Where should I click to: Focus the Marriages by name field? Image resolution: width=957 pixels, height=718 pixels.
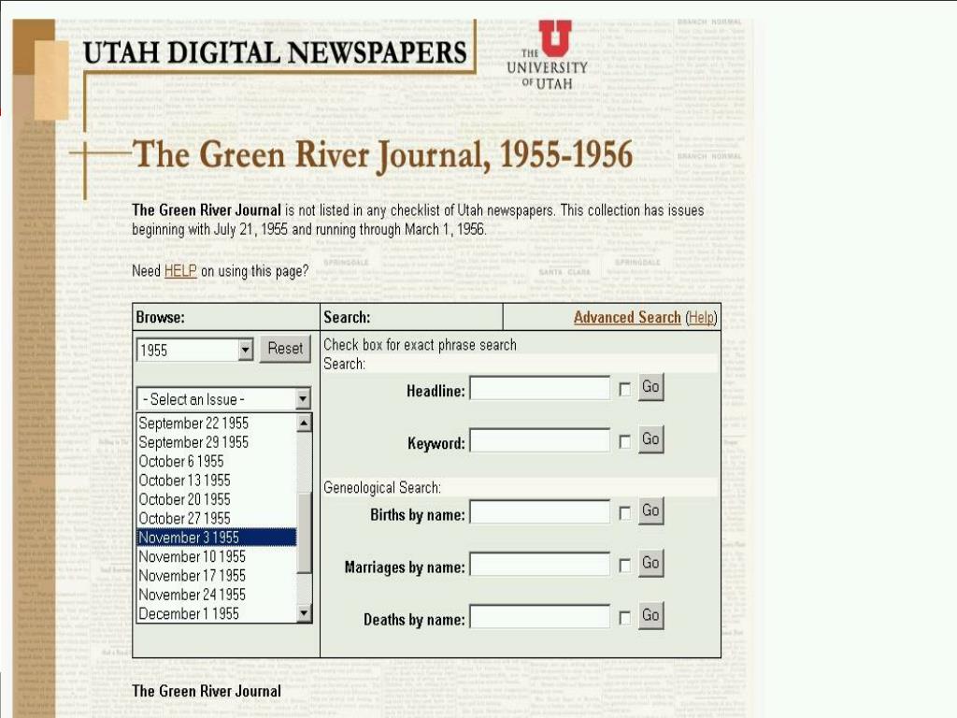(x=539, y=565)
